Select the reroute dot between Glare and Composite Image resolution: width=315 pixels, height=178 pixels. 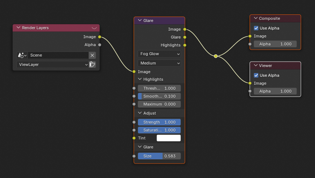pos(216,56)
